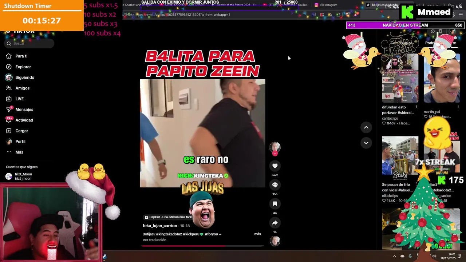Screen dimensions: 466x262
Task: Click the #kingtekadota2 hashtag
Action: click(x=169, y=234)
